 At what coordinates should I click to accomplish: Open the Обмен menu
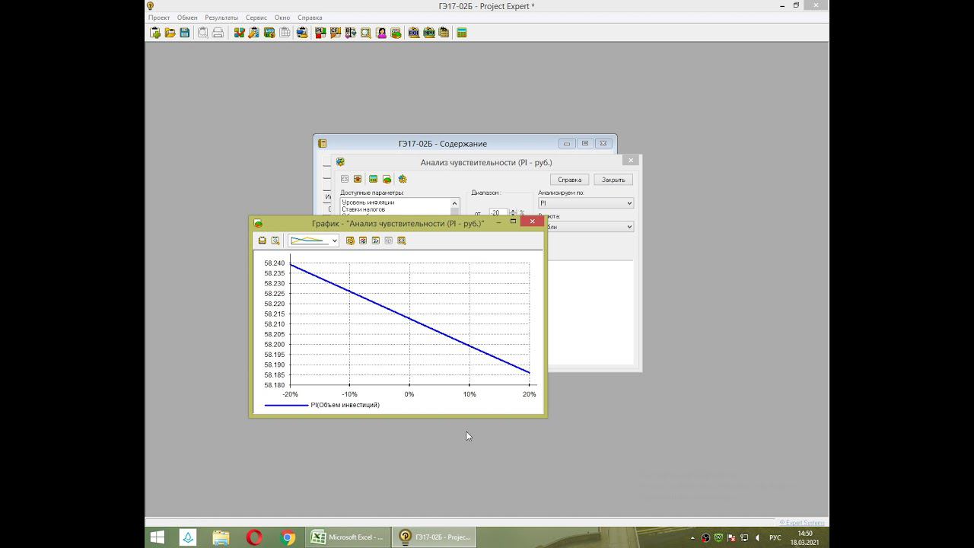click(187, 18)
